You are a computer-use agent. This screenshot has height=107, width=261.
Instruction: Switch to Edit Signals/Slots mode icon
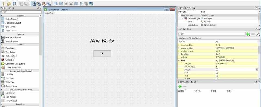click(x=38, y=4)
